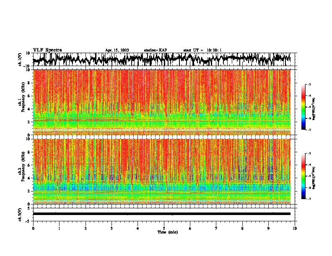Click the "2" kHz tick of ch.1 spectrogram

(29, 122)
